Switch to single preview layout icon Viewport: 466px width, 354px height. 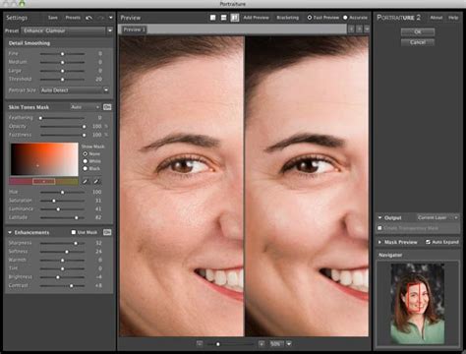[x=212, y=18]
